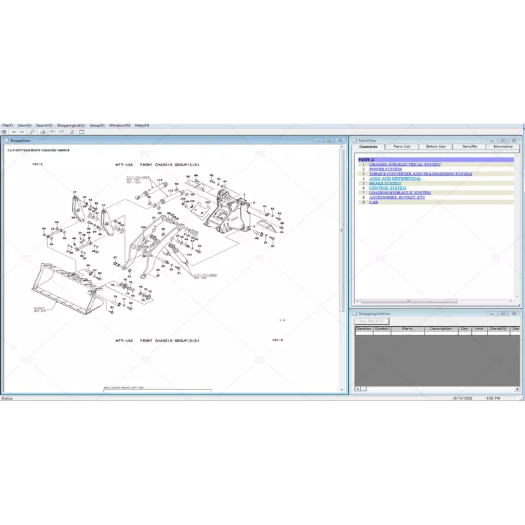Click right arrow of ShoppingListView scrollbar

(x=516, y=388)
